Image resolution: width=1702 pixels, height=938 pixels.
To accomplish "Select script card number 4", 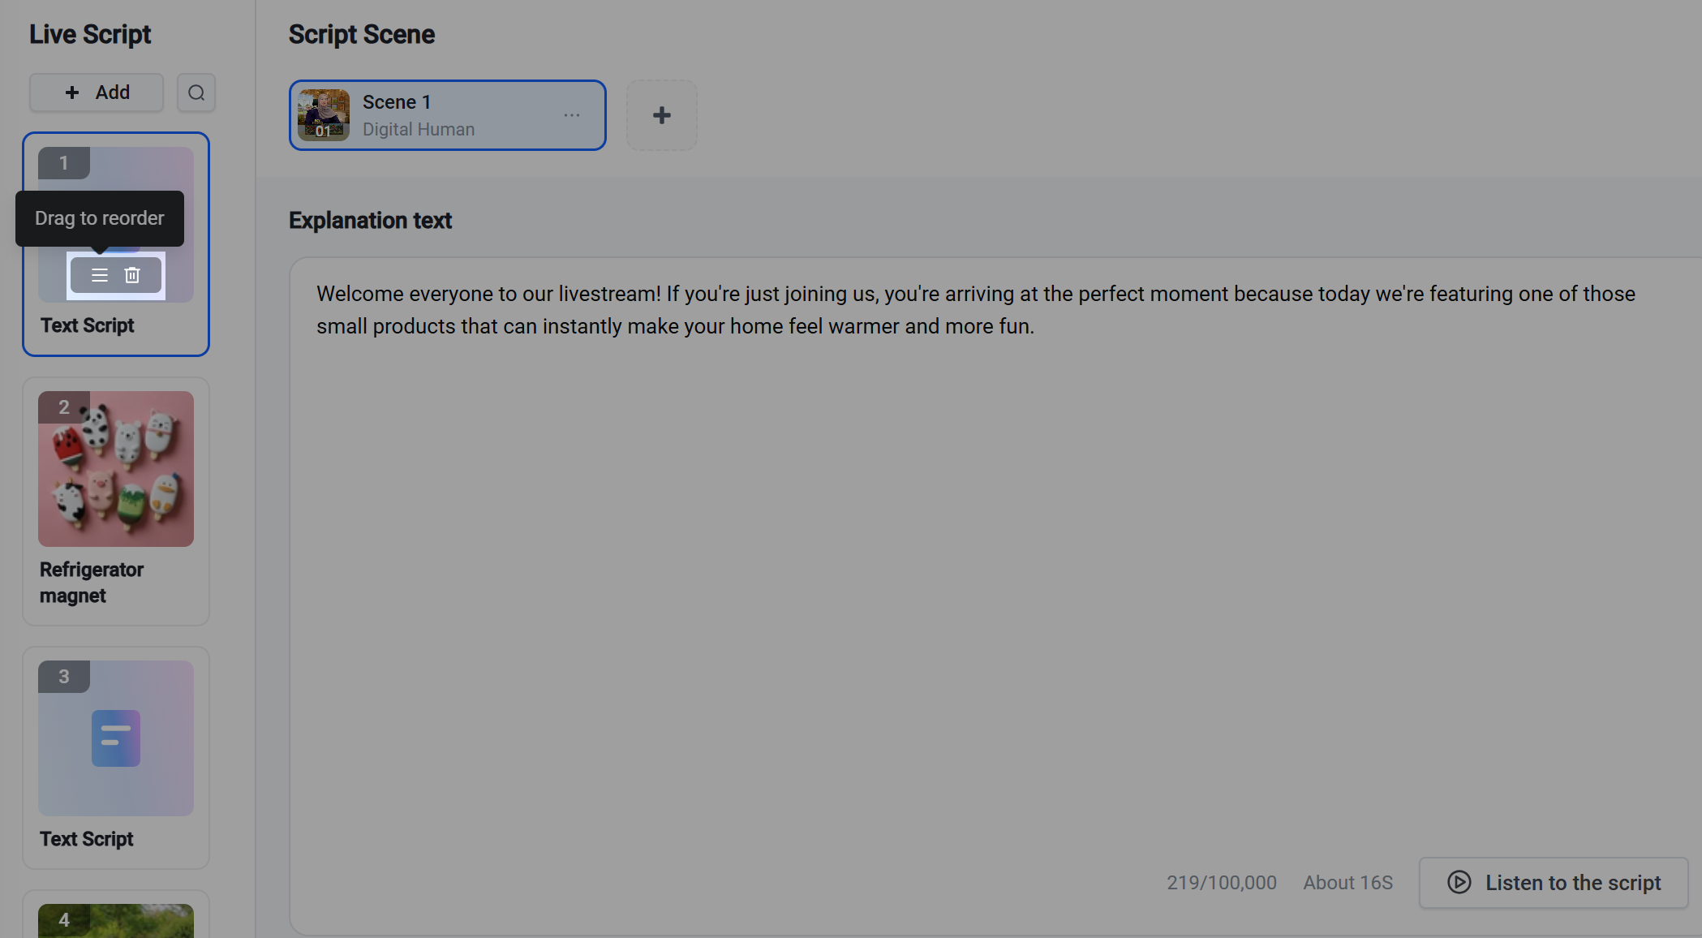I will coord(116,914).
